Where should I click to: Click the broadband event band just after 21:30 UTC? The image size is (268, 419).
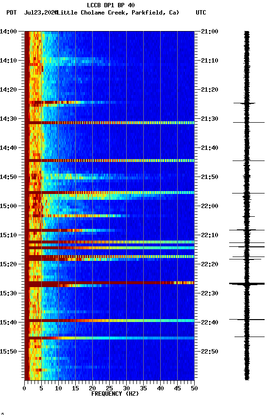(x=109, y=123)
